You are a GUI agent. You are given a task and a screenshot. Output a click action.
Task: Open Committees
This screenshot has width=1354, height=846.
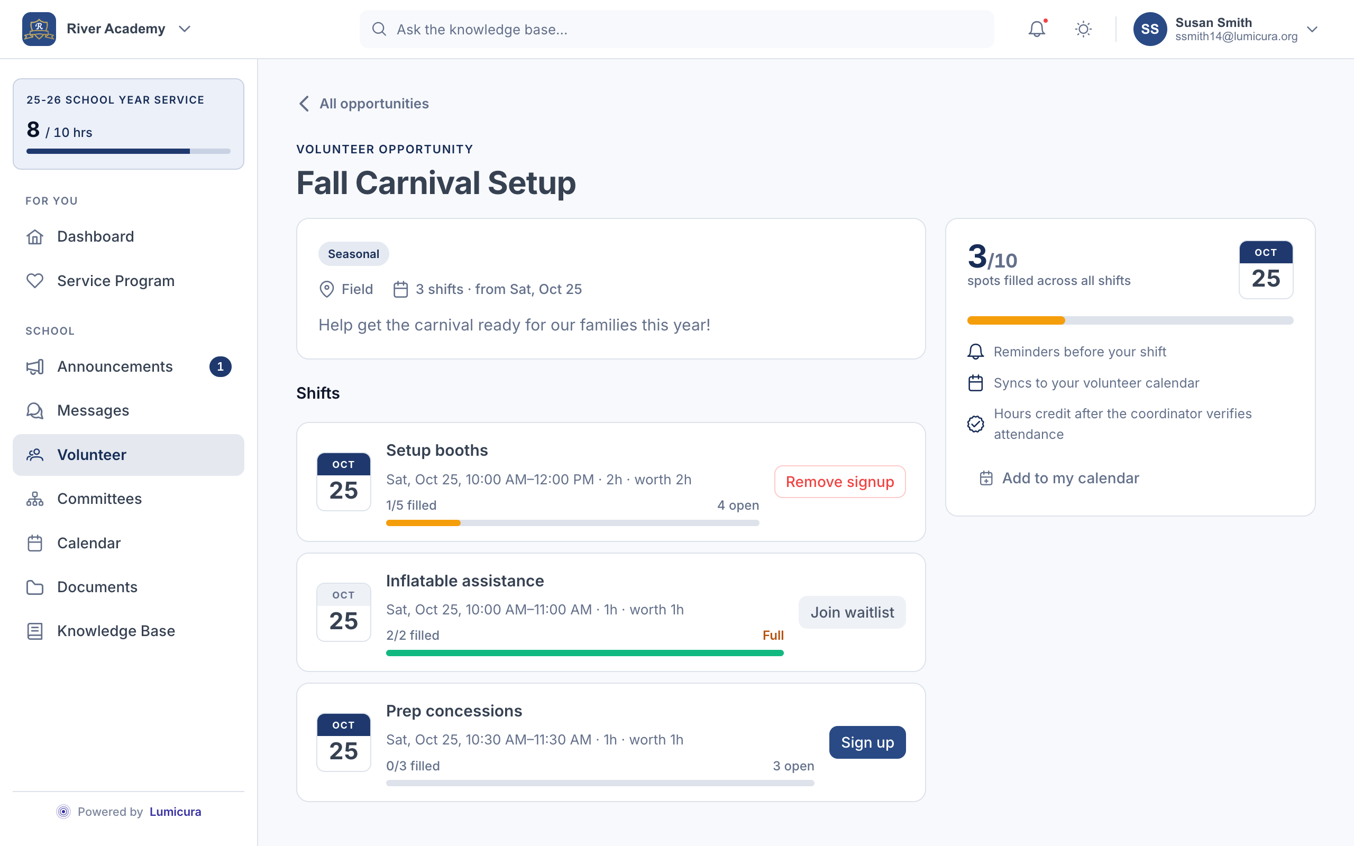tap(128, 499)
